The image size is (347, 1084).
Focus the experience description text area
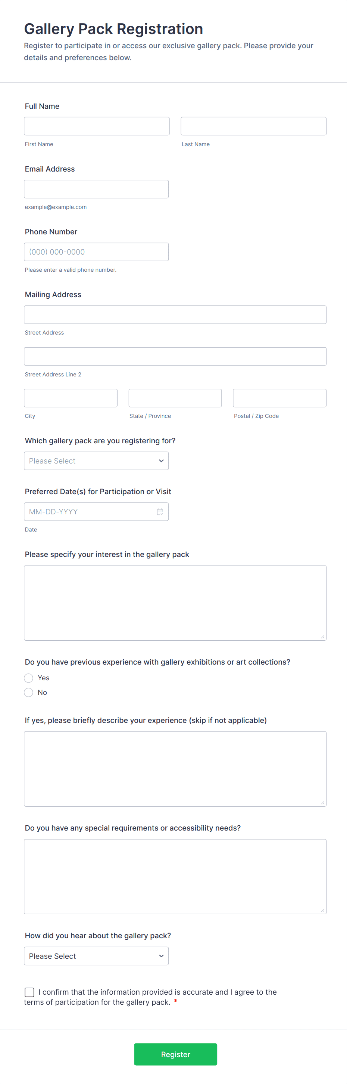175,769
